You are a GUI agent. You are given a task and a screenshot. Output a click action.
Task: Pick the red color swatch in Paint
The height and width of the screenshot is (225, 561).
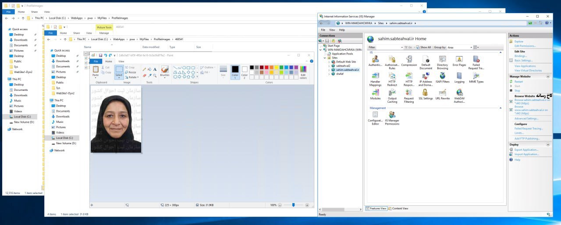pyautogui.click(x=267, y=67)
